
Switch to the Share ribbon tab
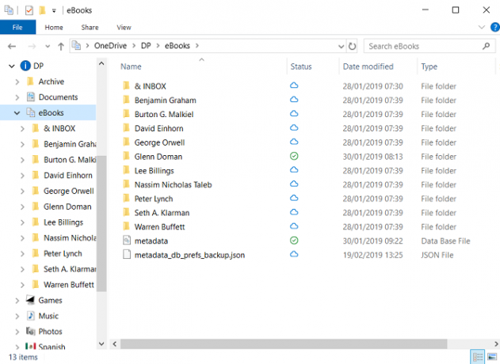tap(90, 28)
